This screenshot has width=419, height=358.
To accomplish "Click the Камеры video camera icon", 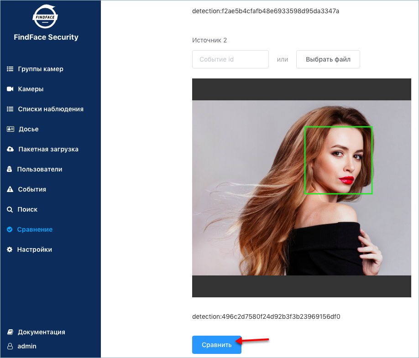I will pos(10,89).
